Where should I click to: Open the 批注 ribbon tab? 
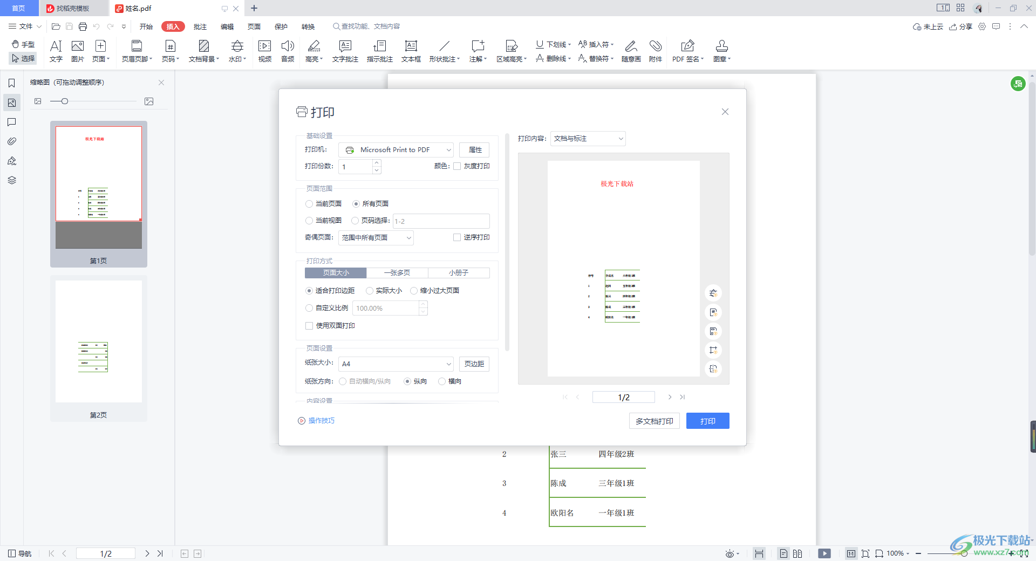200,26
